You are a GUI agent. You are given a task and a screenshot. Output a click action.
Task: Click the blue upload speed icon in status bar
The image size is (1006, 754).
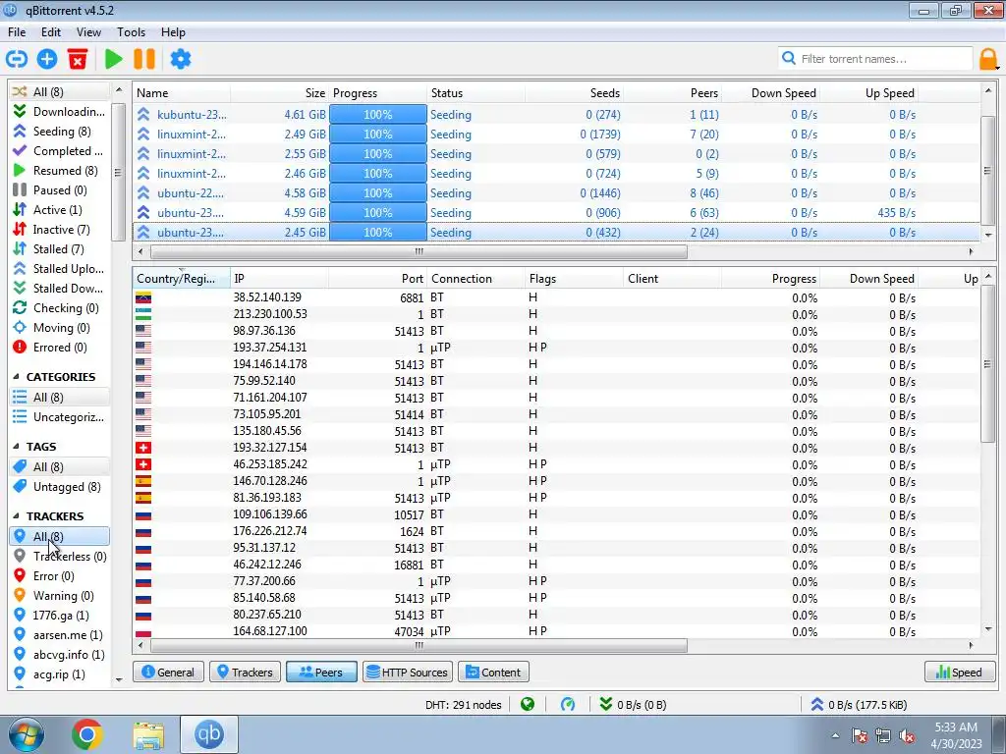tap(816, 705)
